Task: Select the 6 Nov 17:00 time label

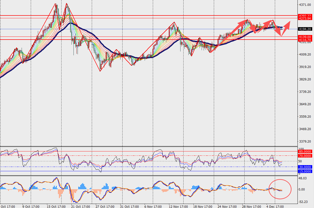Action: 153,206
